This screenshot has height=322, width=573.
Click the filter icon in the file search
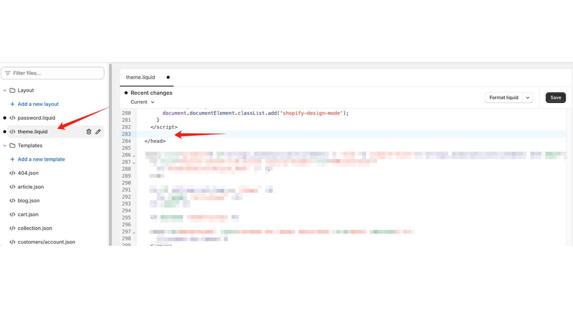(x=8, y=73)
